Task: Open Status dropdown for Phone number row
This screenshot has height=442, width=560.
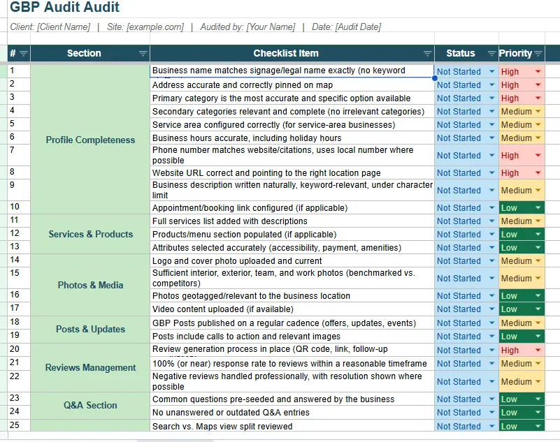Action: coord(491,155)
